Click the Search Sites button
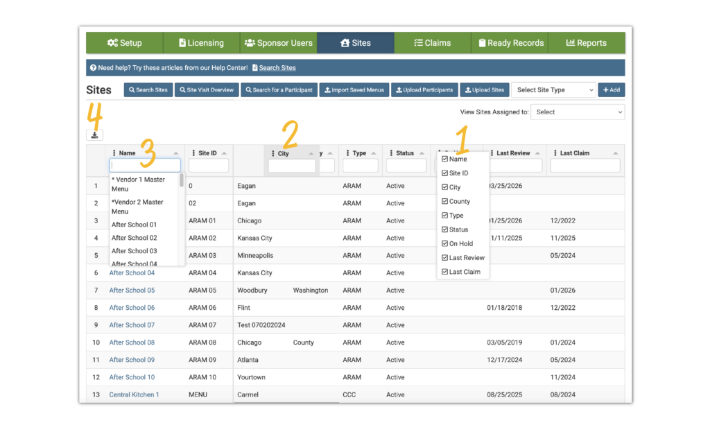 (x=148, y=90)
